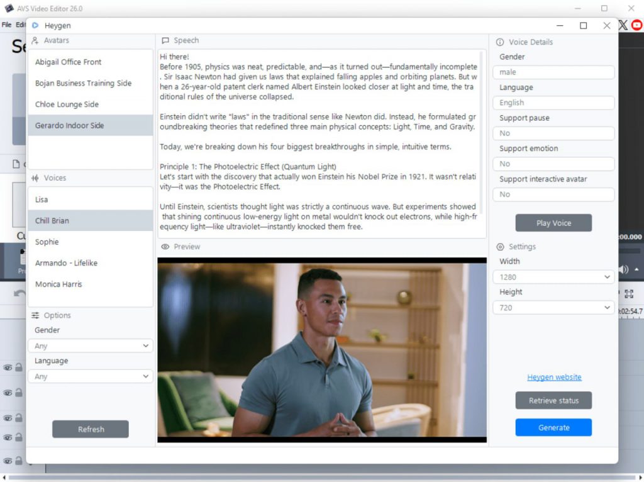Select the Armando - Lifelike voice
The image size is (644, 482).
pos(91,263)
